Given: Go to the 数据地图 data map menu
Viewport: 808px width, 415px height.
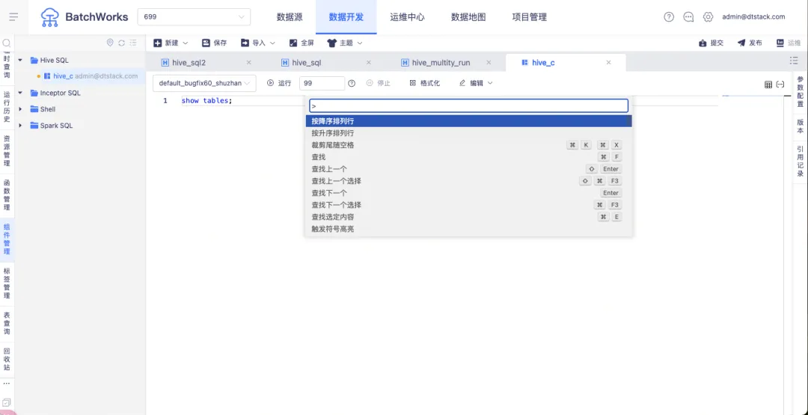Looking at the screenshot, I should tap(468, 17).
